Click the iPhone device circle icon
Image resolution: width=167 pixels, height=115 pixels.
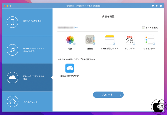coord(12,22)
